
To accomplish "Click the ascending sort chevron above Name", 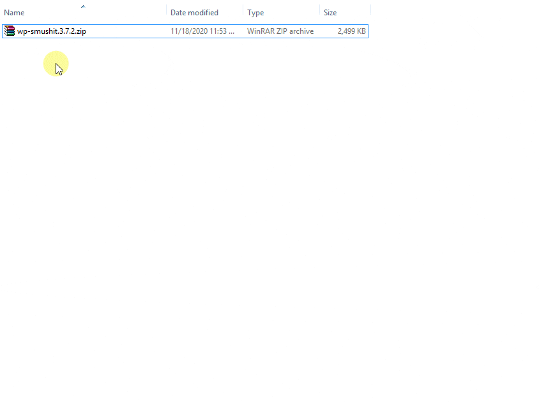I will pyautogui.click(x=83, y=5).
